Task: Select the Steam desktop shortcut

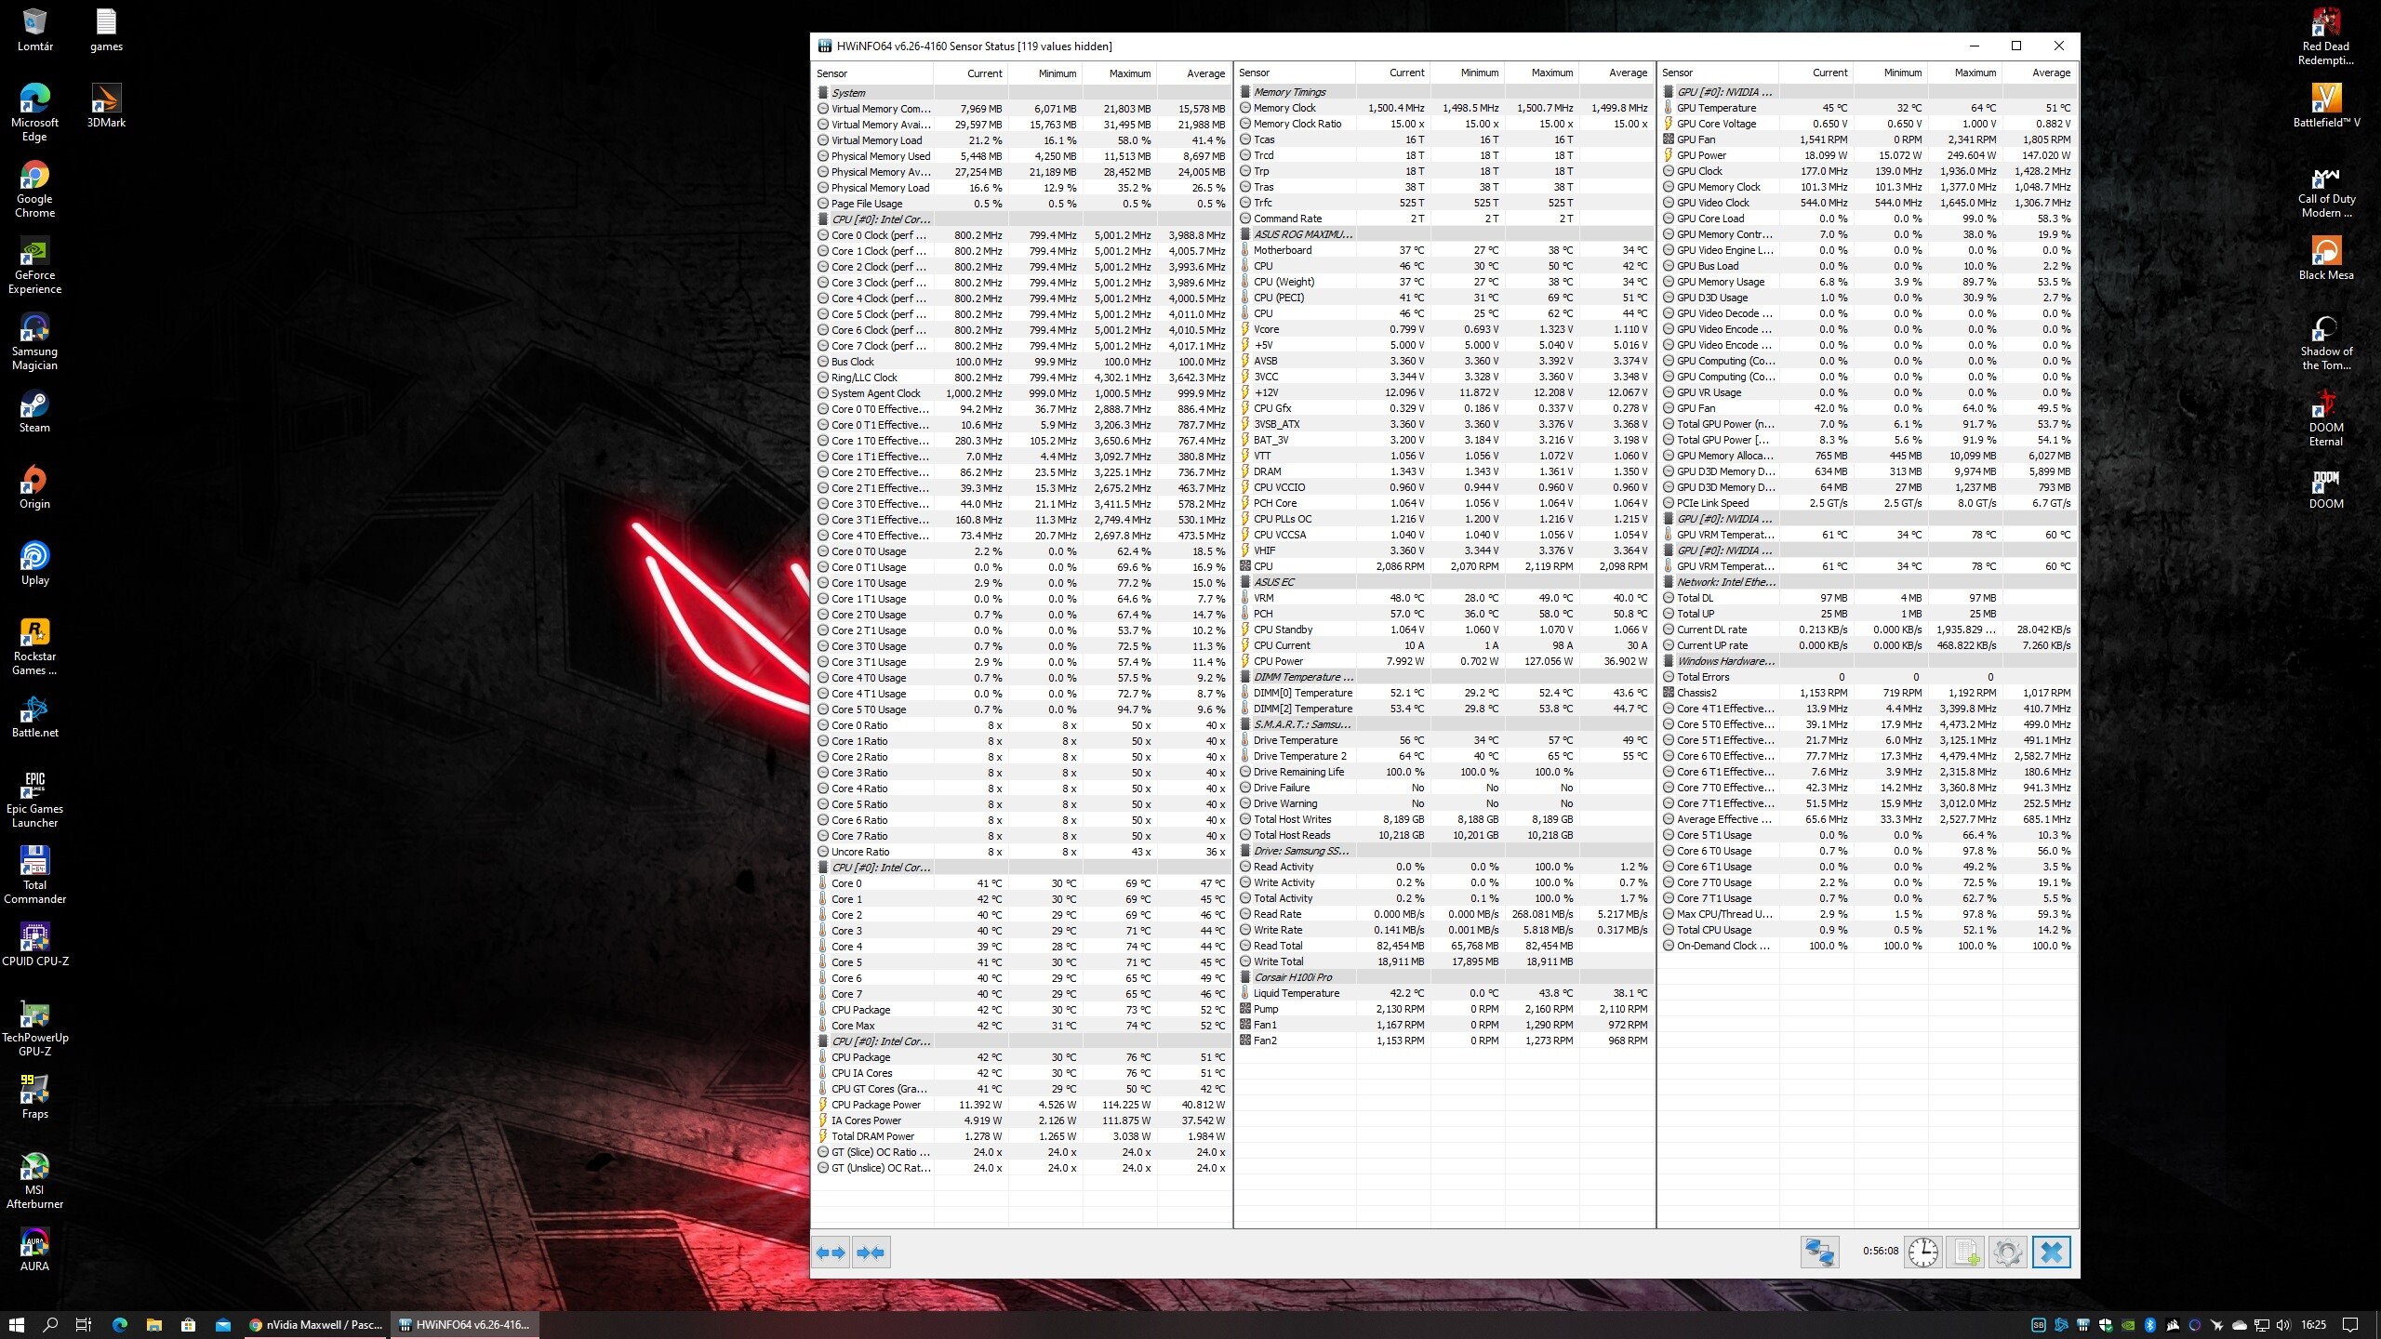Action: coord(34,412)
